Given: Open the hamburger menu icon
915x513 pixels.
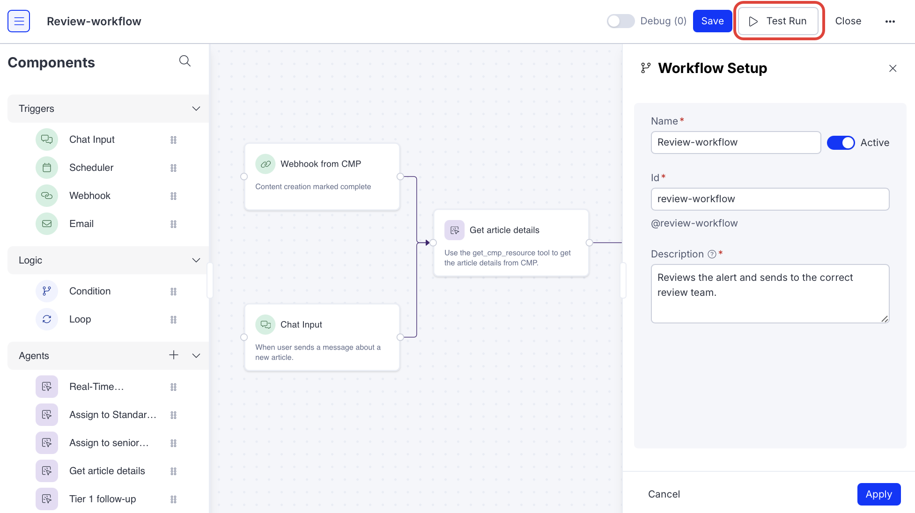Looking at the screenshot, I should point(19,21).
